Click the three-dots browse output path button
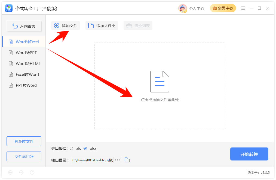The width and height of the screenshot is (276, 180). pos(118,160)
